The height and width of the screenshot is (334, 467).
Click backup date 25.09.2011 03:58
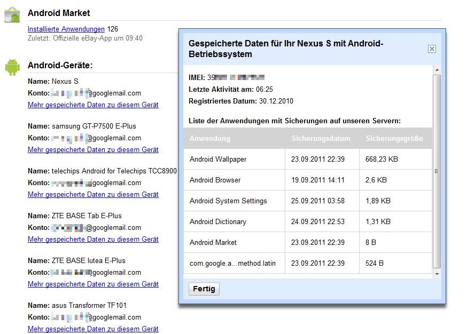pos(318,201)
